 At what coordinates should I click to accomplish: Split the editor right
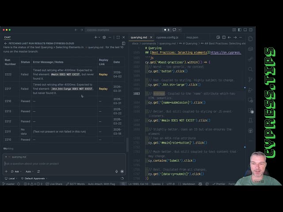click(x=224, y=37)
